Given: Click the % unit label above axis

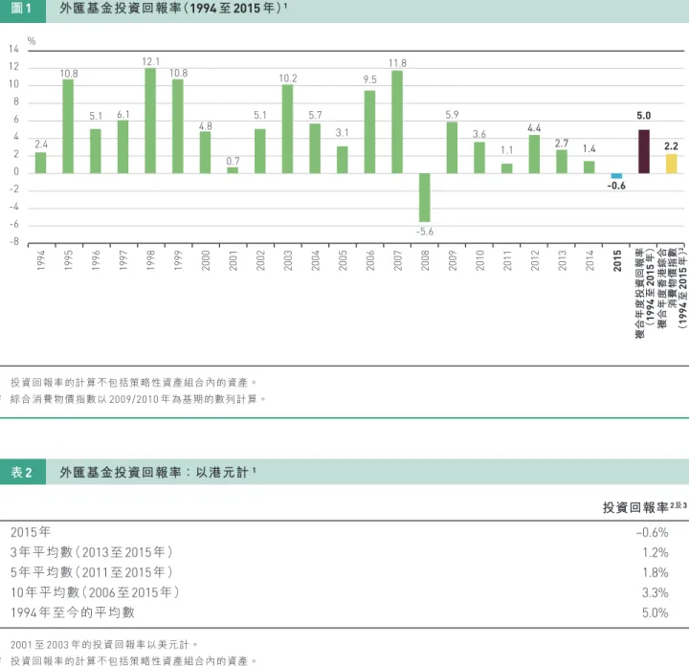Looking at the screenshot, I should click(x=32, y=41).
